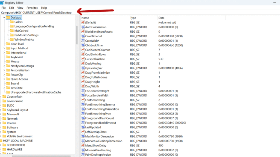This screenshot has width=280, height=157.
Task: Click the folder icon of MuiCached key
Action: (x=12, y=31)
